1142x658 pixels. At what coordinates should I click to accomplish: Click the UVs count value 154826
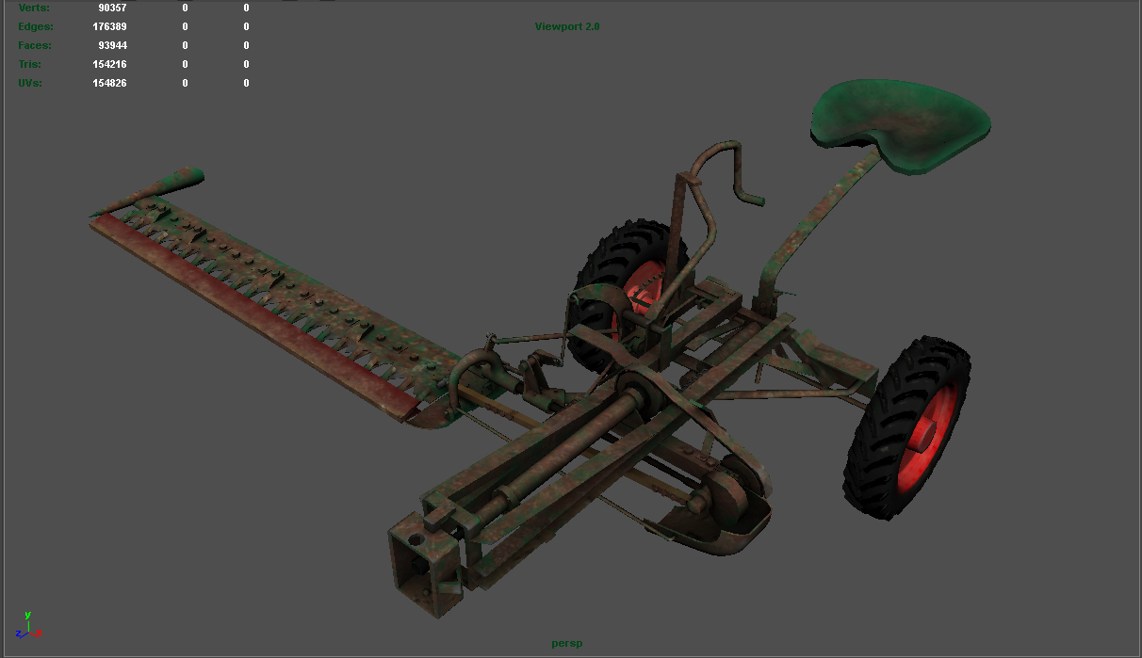(109, 83)
